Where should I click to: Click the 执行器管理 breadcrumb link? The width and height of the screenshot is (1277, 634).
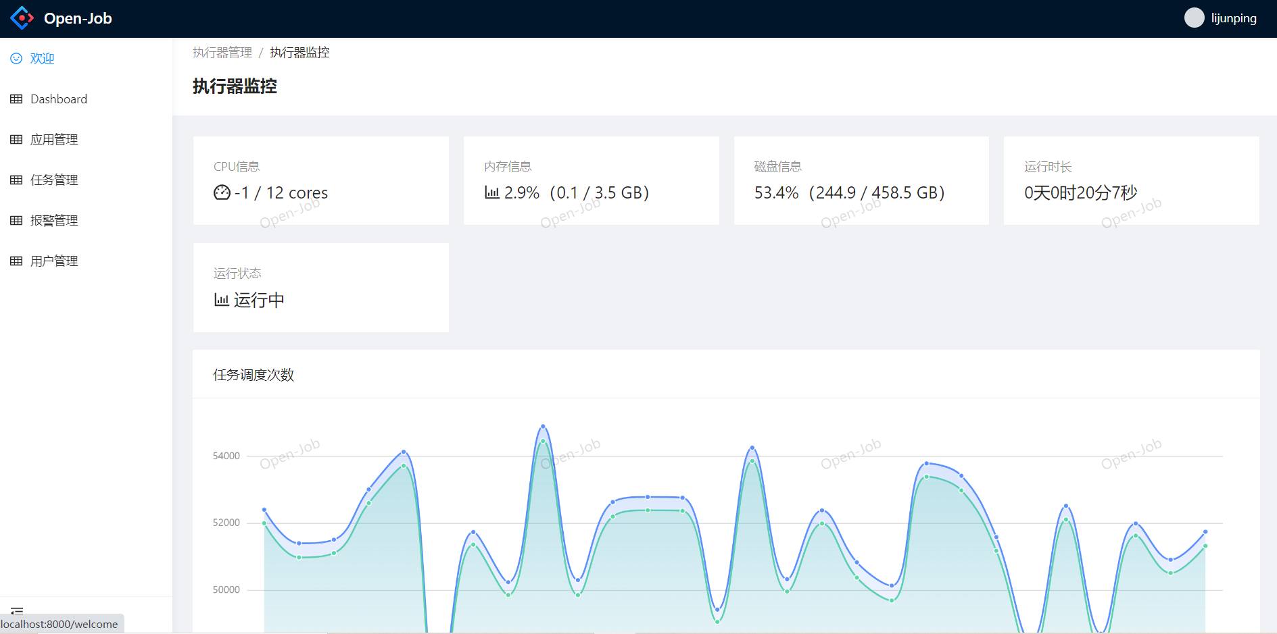click(222, 53)
